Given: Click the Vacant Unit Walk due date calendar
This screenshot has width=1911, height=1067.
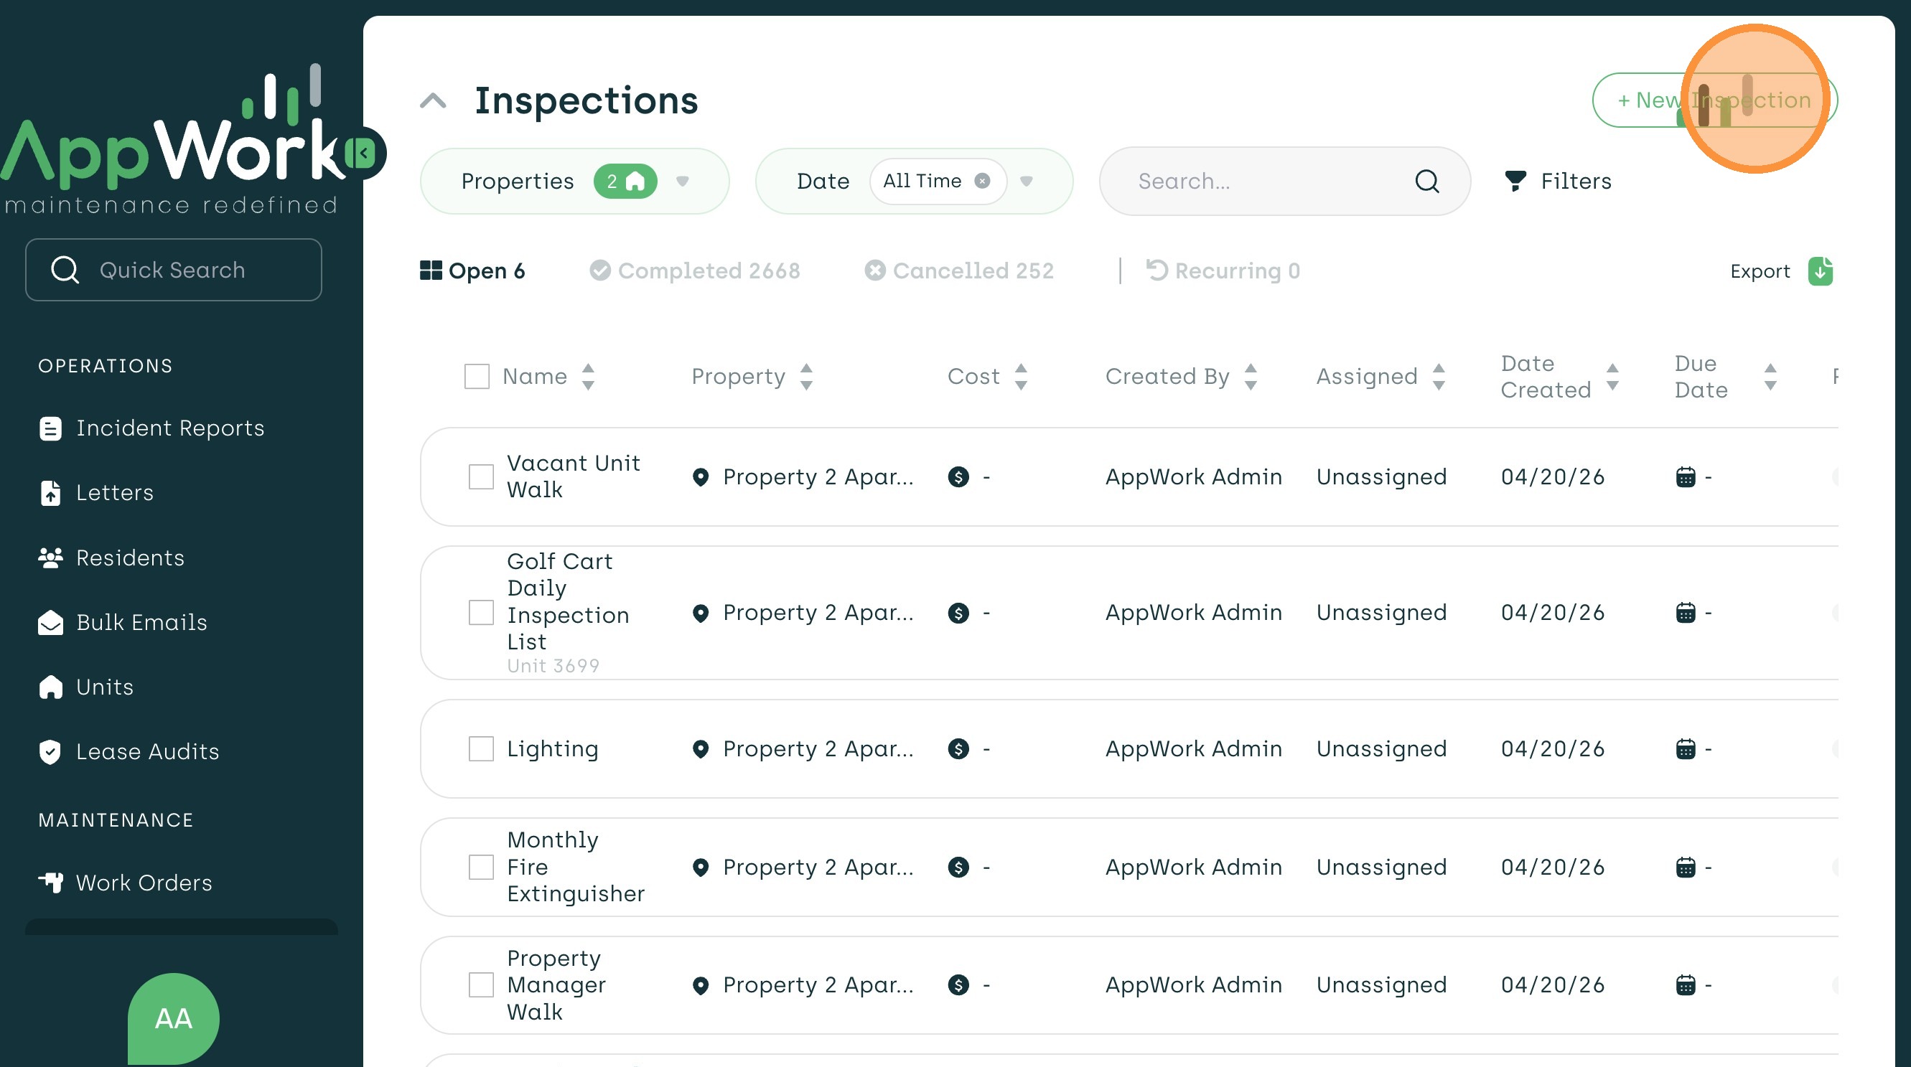Looking at the screenshot, I should (x=1685, y=476).
